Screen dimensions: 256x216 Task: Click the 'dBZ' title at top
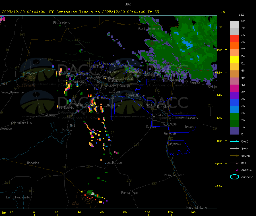pos(128,4)
